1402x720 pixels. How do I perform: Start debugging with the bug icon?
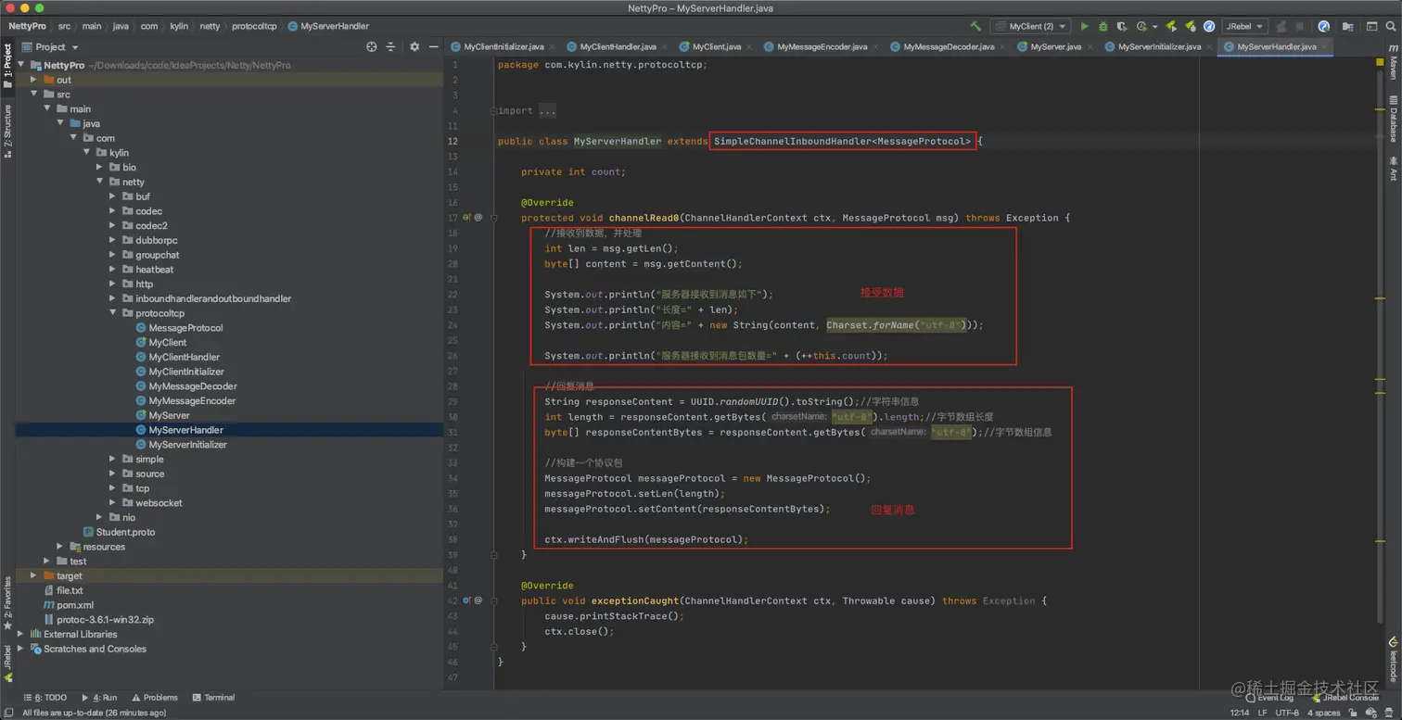tap(1103, 27)
